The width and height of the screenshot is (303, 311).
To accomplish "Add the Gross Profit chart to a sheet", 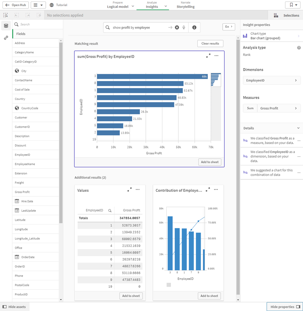I will click(x=210, y=162).
